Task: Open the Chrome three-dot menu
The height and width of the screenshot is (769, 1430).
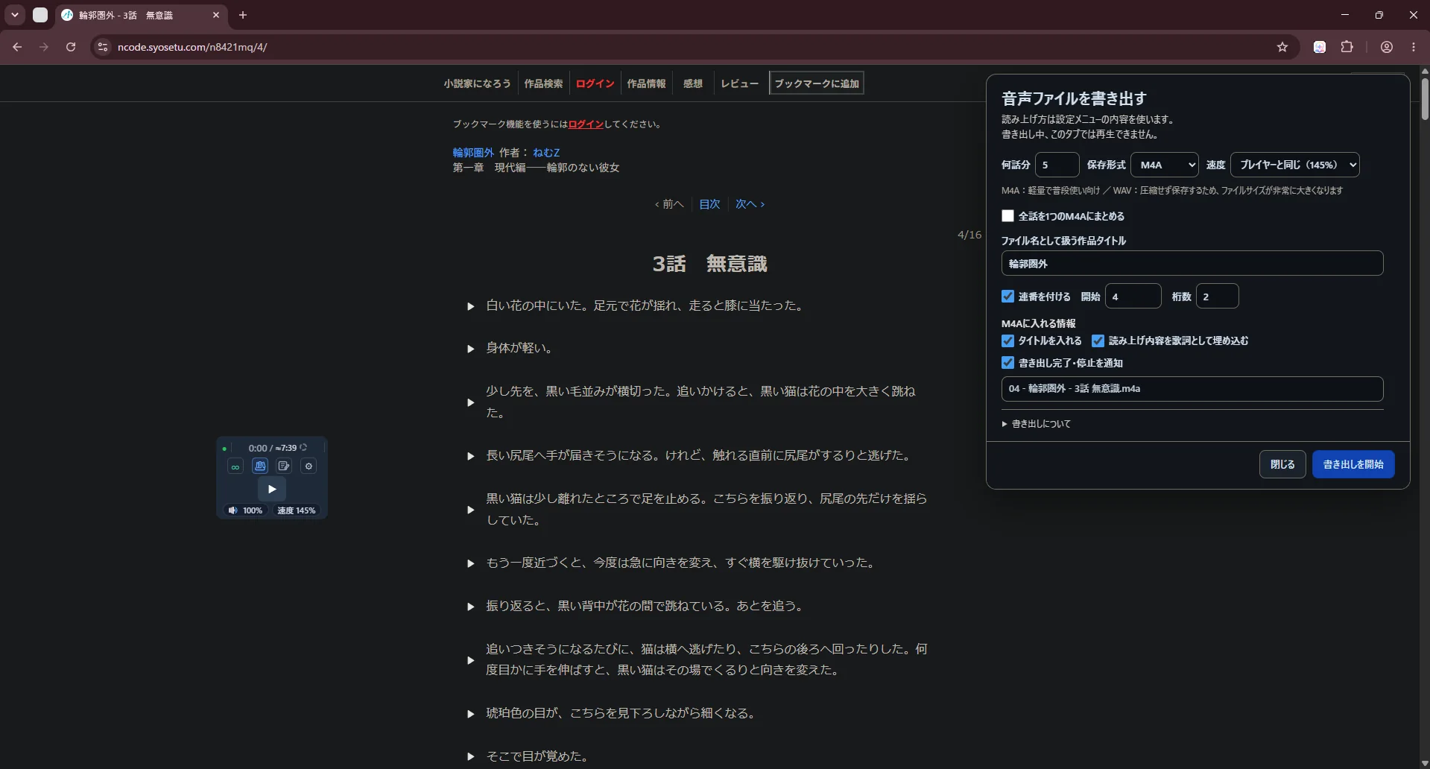Action: [x=1414, y=47]
